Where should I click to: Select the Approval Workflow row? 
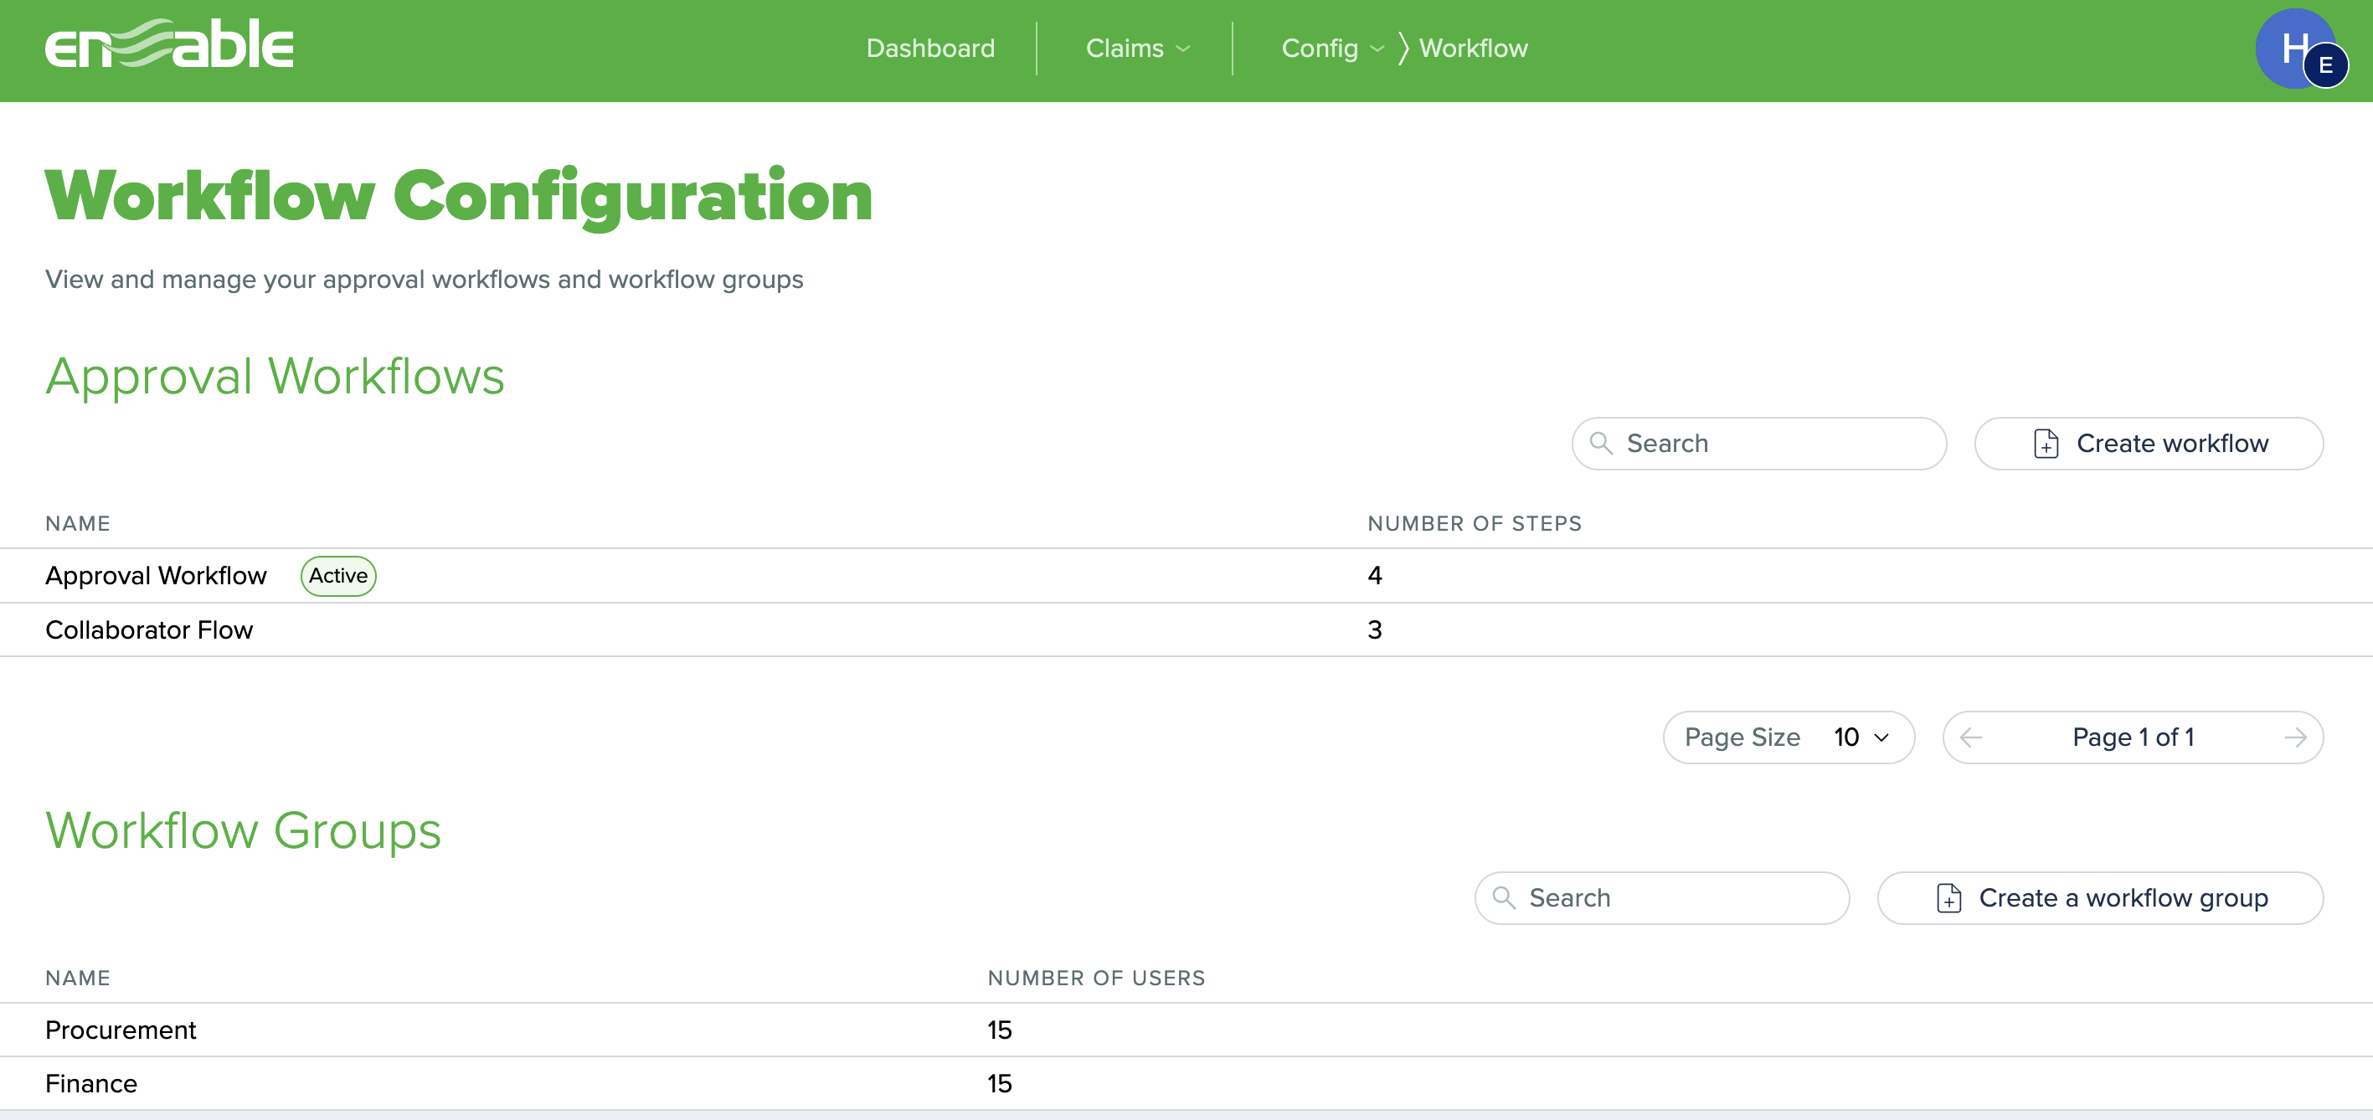coord(156,575)
